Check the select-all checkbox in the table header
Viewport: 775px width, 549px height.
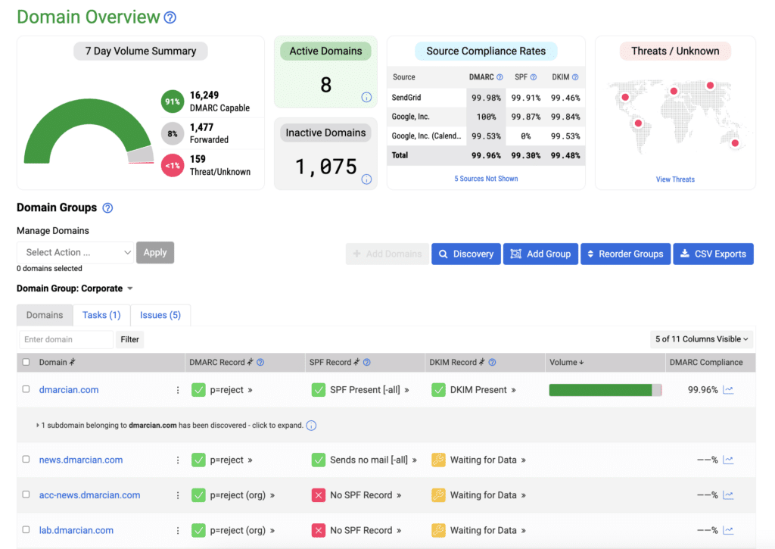pos(26,362)
